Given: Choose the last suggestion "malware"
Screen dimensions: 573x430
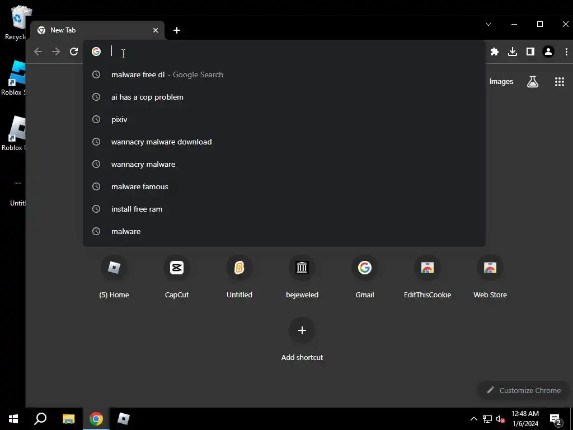Looking at the screenshot, I should pyautogui.click(x=284, y=231).
